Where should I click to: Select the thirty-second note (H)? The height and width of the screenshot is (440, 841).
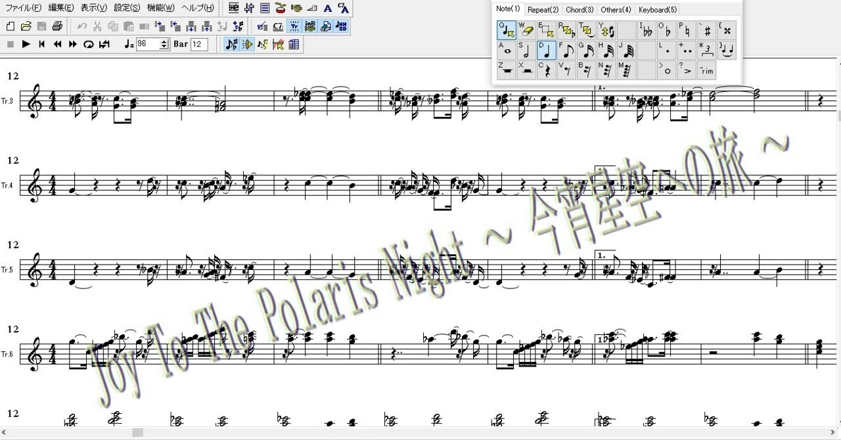coord(606,50)
